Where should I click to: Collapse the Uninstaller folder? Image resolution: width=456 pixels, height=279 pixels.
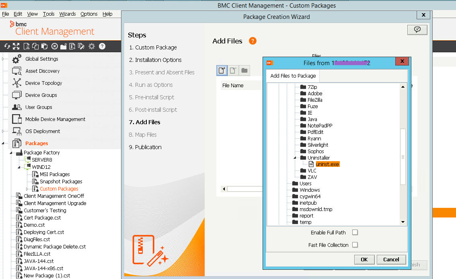(295, 158)
